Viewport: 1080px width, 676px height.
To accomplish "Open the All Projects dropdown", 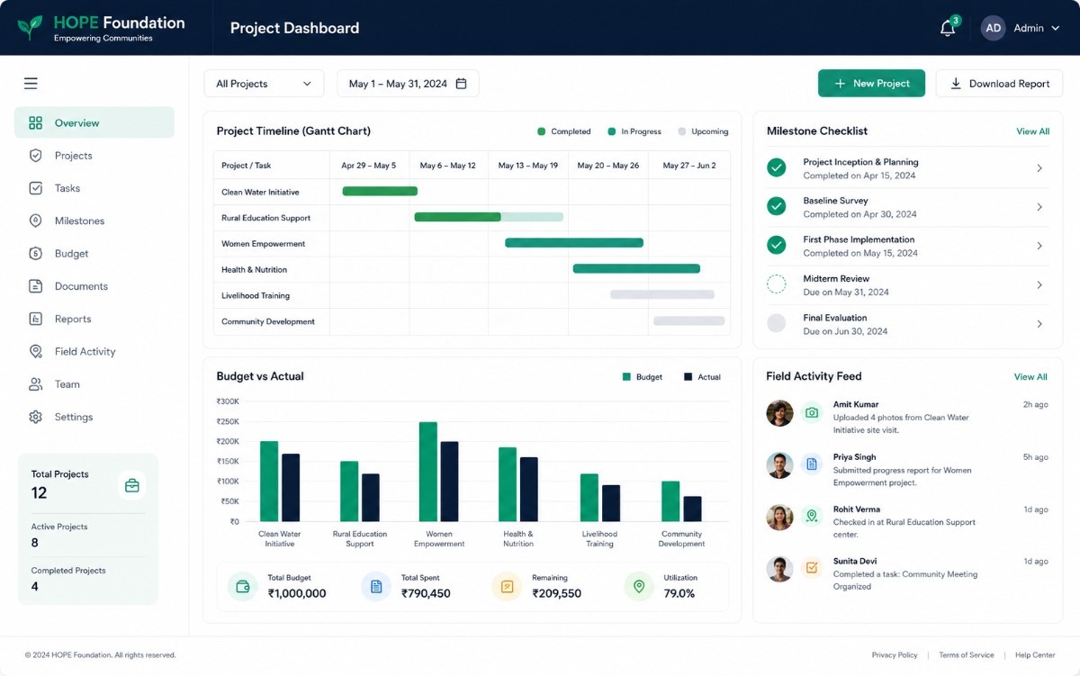I will click(264, 84).
